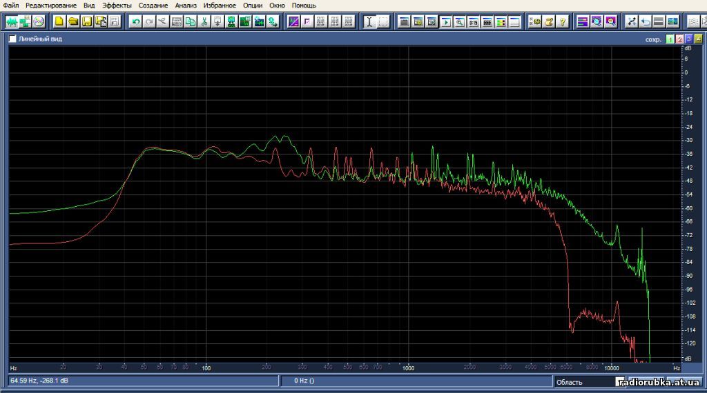Click the grey Redo arrow icon
Image resolution: width=707 pixels, height=393 pixels.
149,21
